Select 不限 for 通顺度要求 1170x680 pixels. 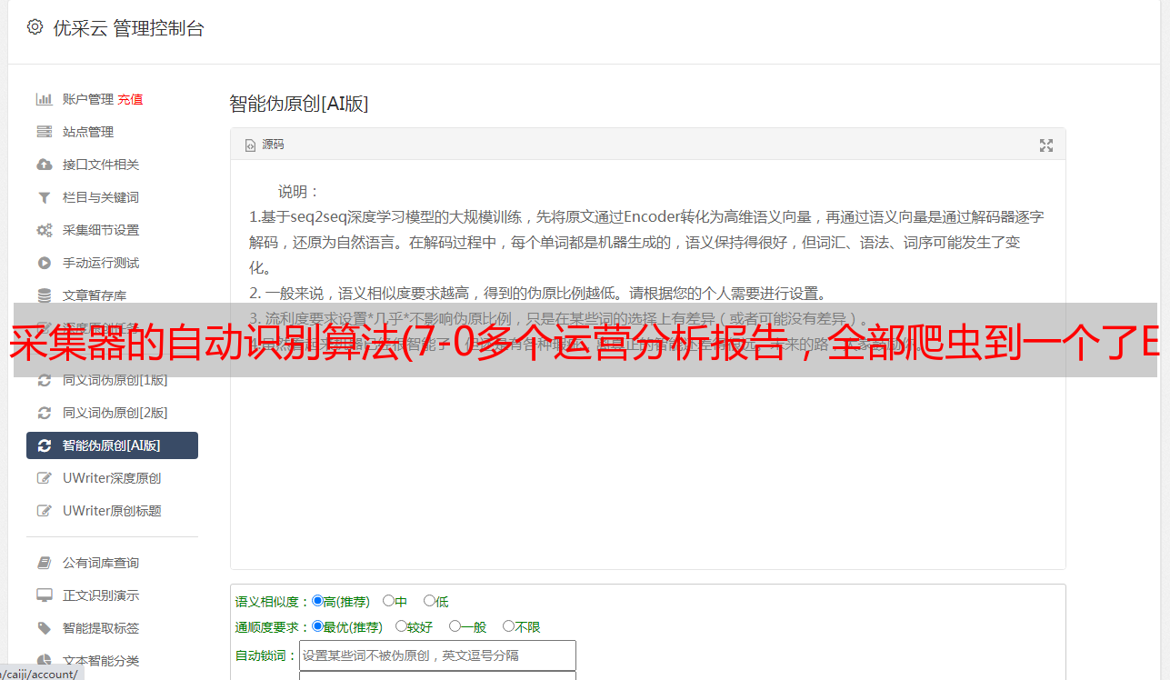508,626
